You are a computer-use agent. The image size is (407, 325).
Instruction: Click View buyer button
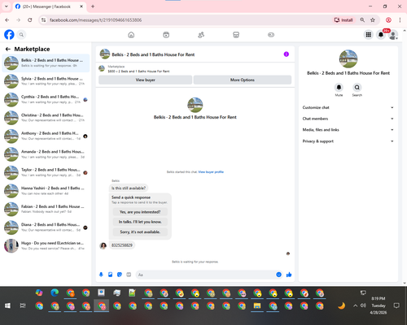click(145, 80)
